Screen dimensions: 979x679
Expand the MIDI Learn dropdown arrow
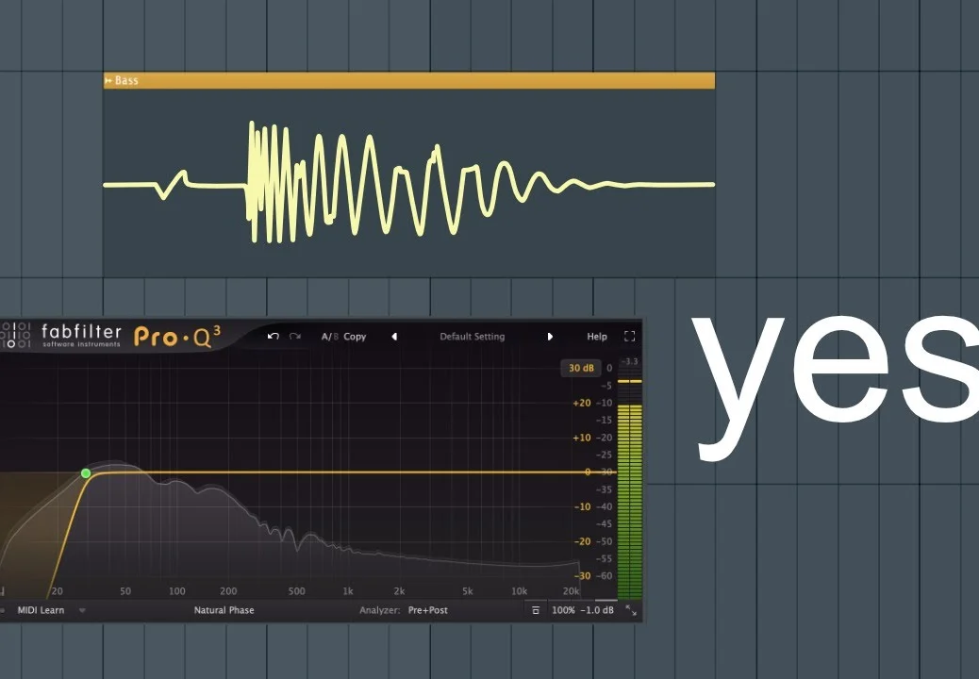point(82,610)
